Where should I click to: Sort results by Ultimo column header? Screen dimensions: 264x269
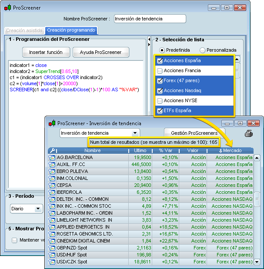pos(140,151)
